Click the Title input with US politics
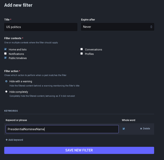This screenshot has width=164, height=160. tap(41, 27)
